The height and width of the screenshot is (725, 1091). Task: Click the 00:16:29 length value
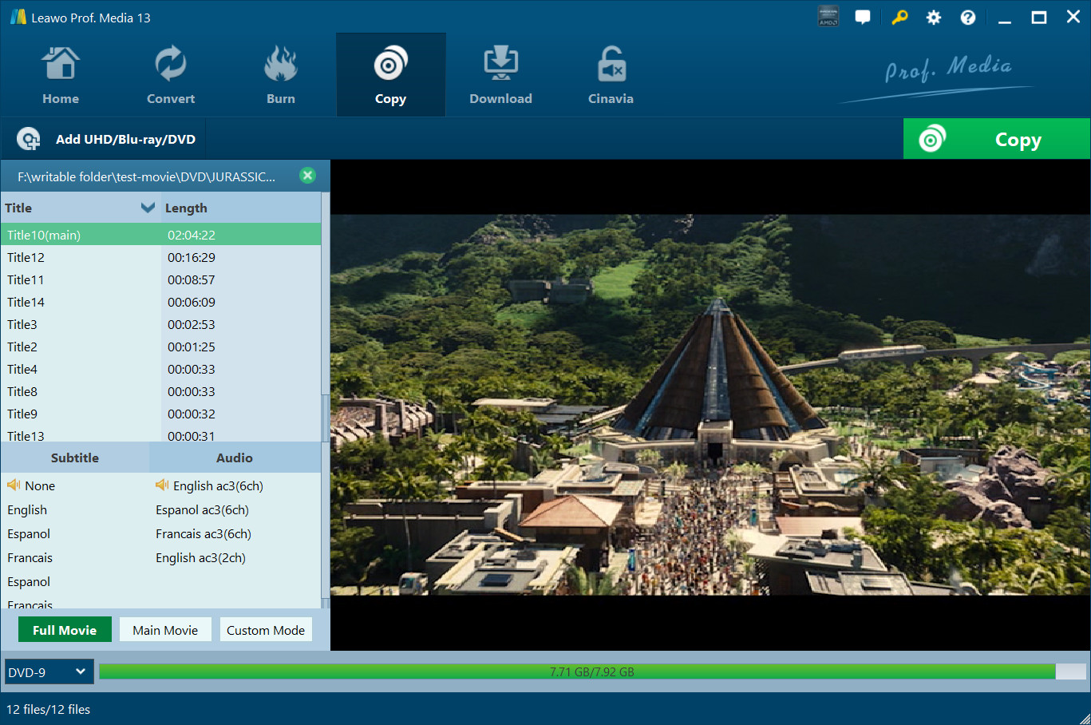coord(192,257)
